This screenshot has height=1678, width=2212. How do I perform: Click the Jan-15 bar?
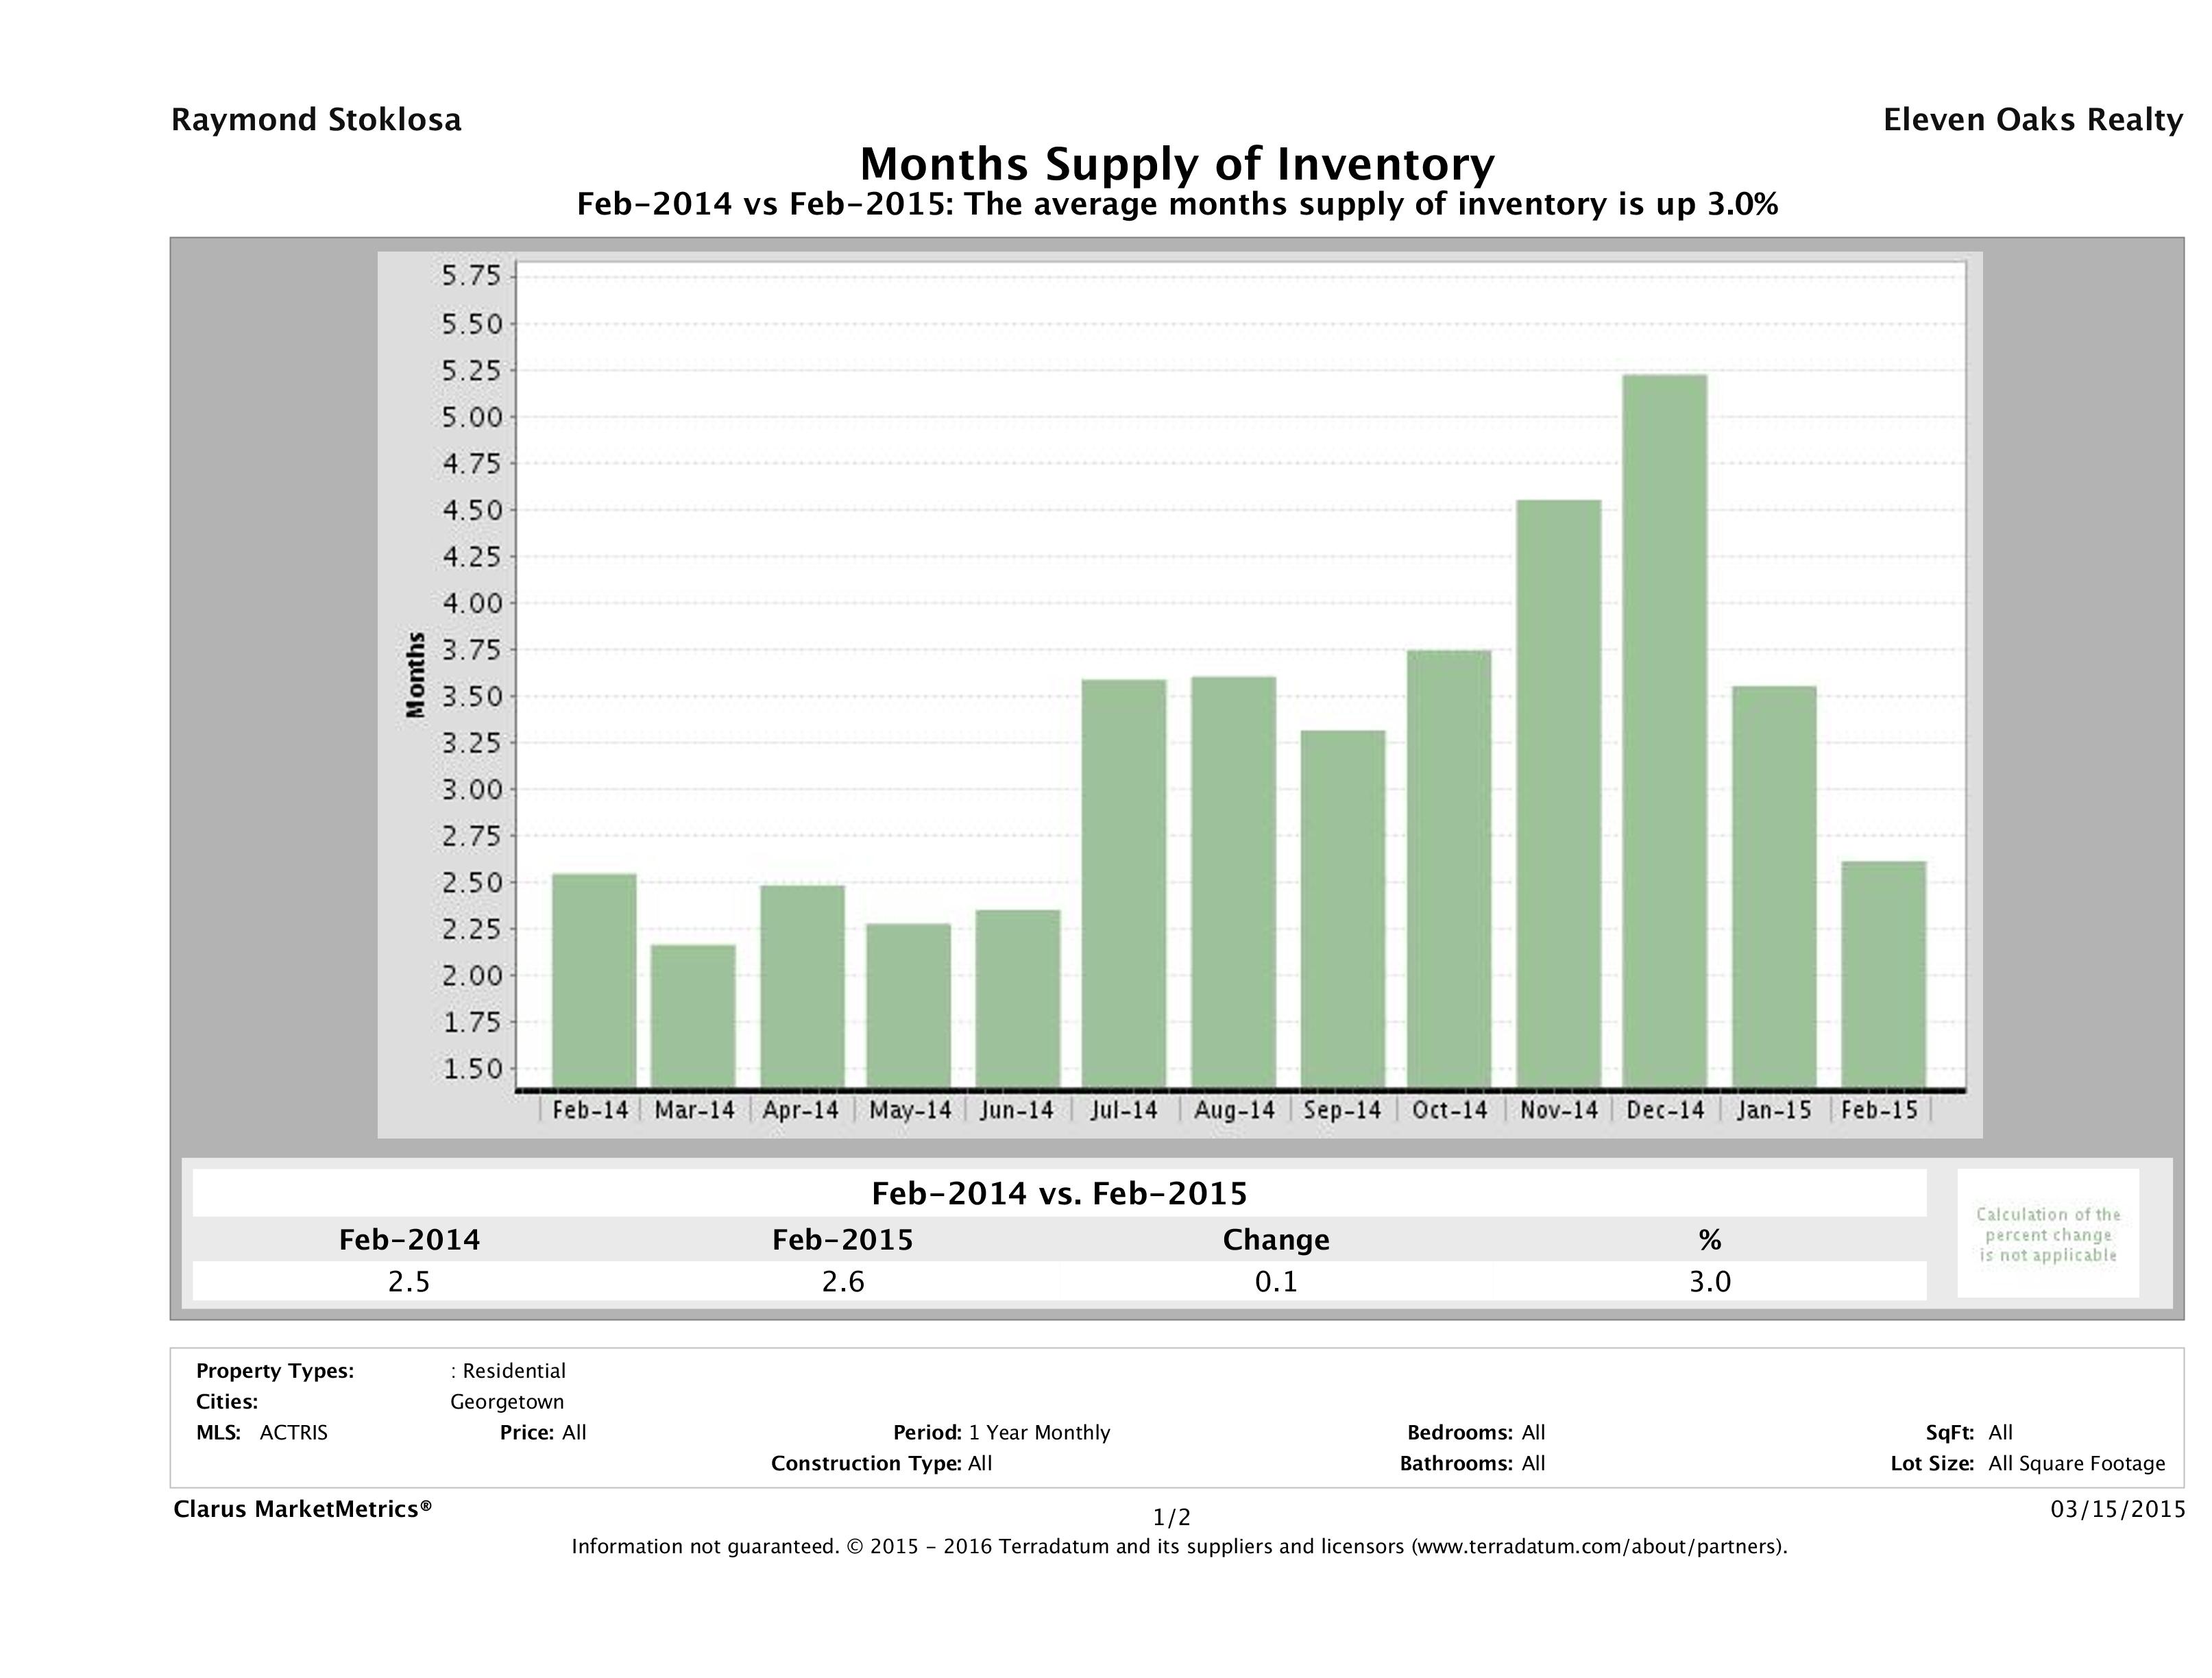click(x=1774, y=886)
